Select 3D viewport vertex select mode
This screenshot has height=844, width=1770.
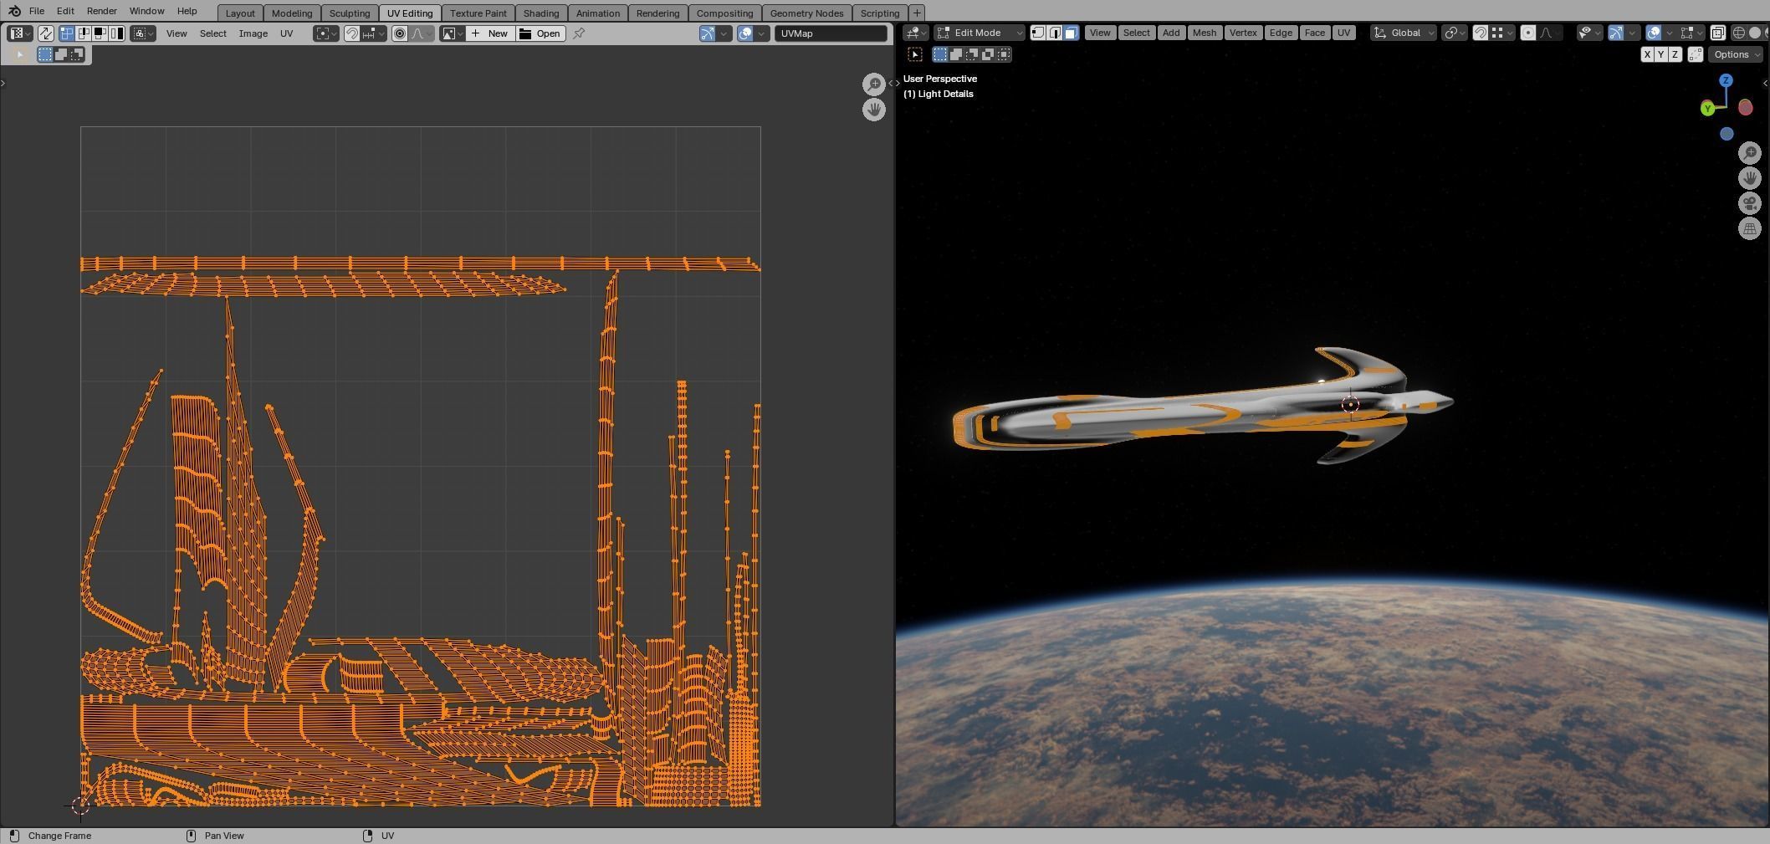(x=1038, y=33)
